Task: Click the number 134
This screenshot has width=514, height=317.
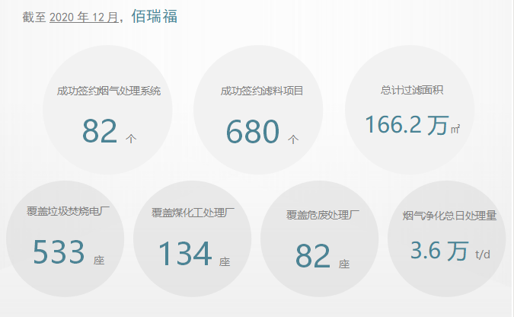Action: click(185, 254)
